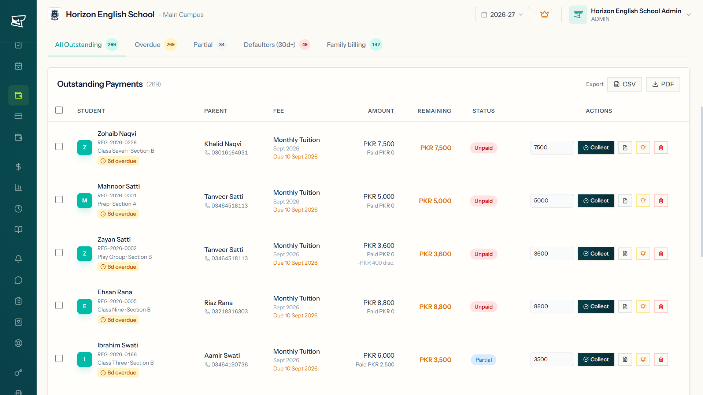The width and height of the screenshot is (703, 395).
Task: Open the clock icon in the sidebar
Action: tap(18, 209)
